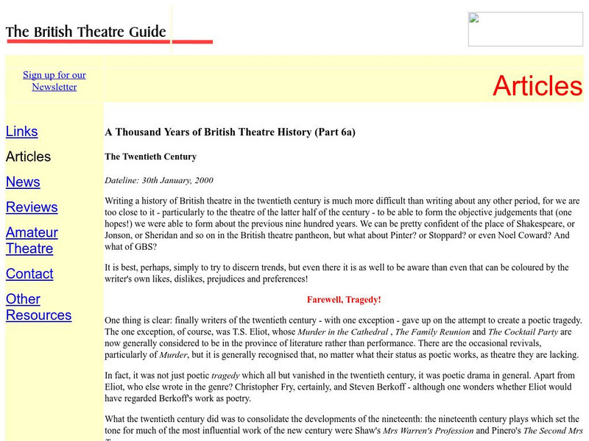Click the British Theatre Guide logo
589x441 pixels.
click(86, 32)
